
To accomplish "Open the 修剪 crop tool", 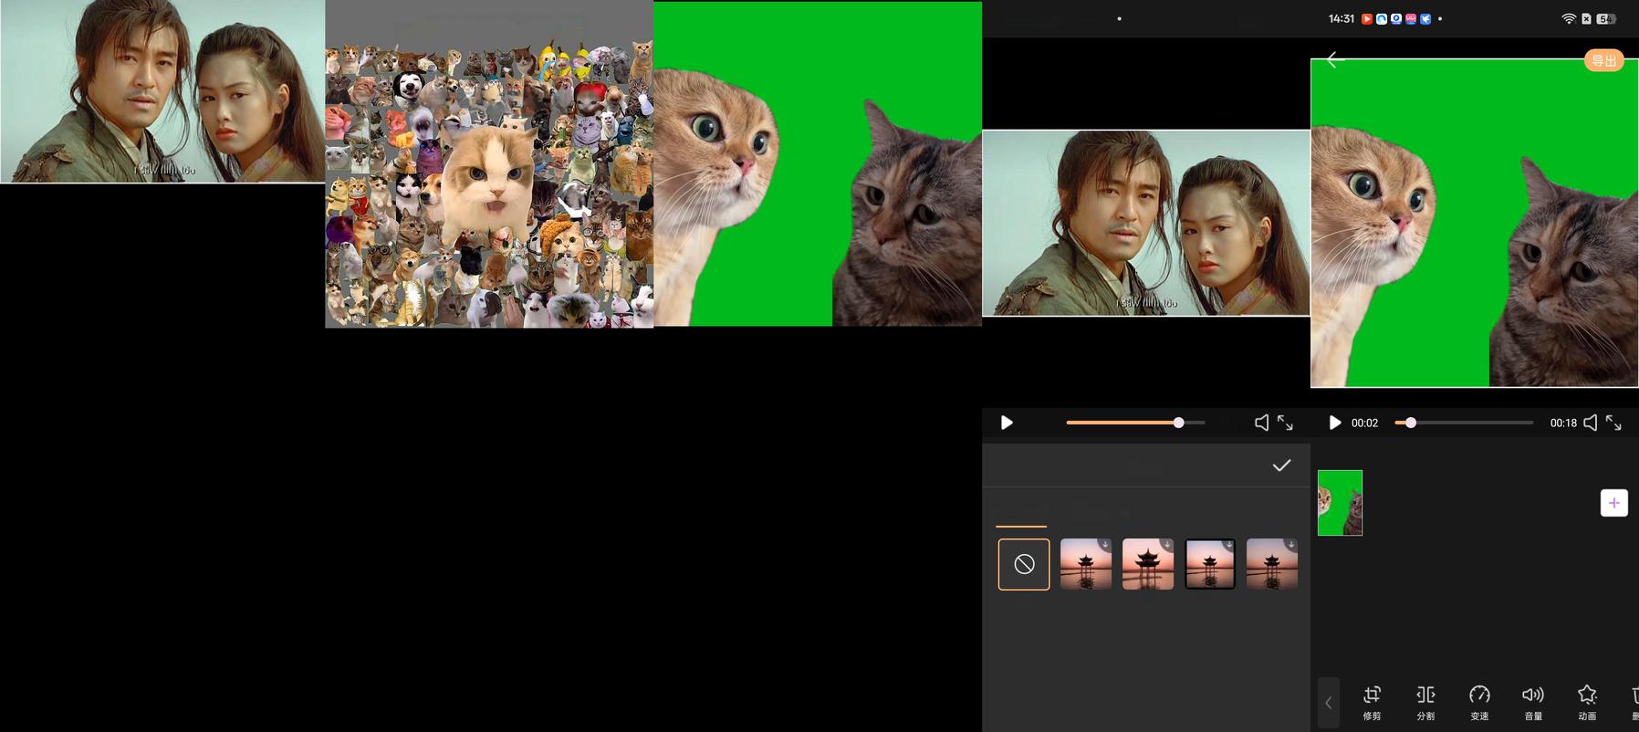I will (1372, 702).
